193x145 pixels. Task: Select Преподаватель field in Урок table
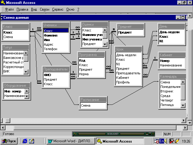click(x=128, y=73)
